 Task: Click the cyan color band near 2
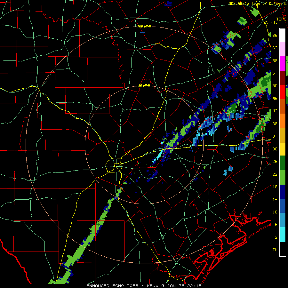[283, 235]
